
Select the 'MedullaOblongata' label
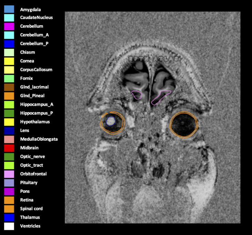[x=39, y=139]
